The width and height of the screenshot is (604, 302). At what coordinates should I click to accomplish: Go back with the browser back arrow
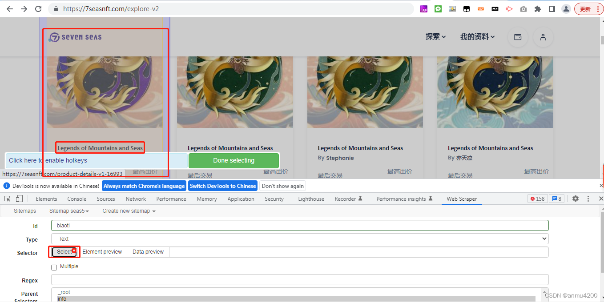pyautogui.click(x=10, y=9)
